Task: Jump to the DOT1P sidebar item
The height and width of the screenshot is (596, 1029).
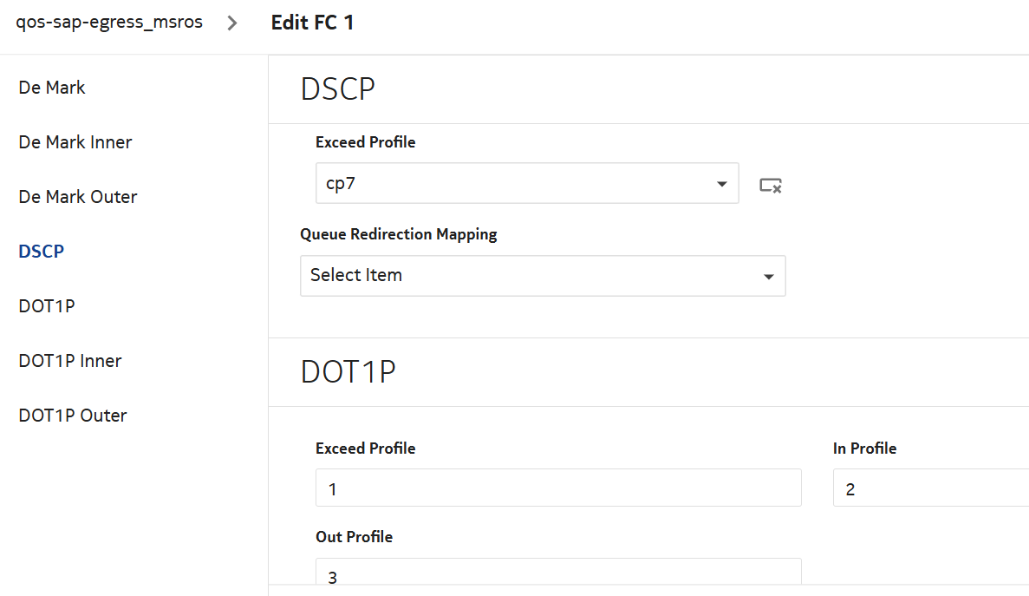Action: (x=47, y=306)
